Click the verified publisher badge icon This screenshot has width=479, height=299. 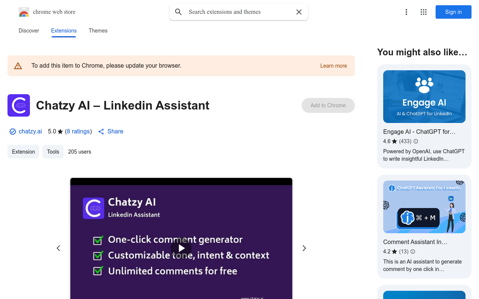[x=13, y=132]
